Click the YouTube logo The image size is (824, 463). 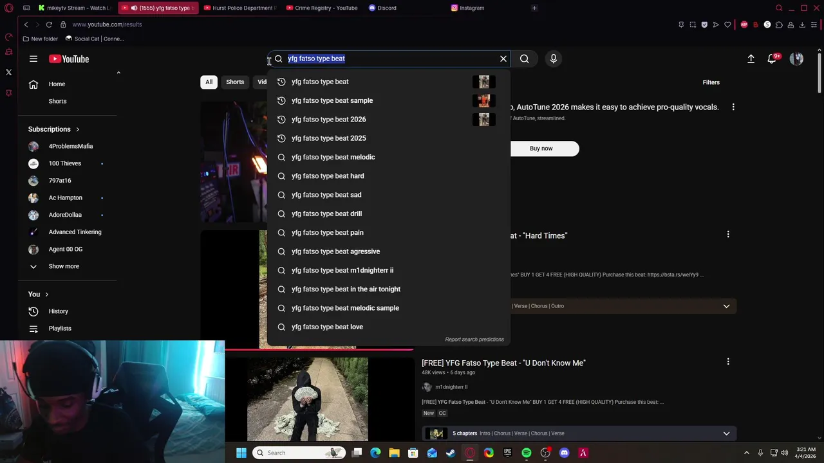[69, 59]
